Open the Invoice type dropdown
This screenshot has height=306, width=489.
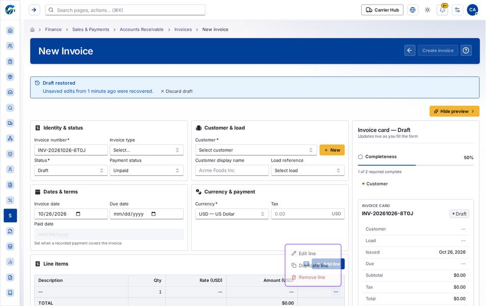click(x=146, y=150)
